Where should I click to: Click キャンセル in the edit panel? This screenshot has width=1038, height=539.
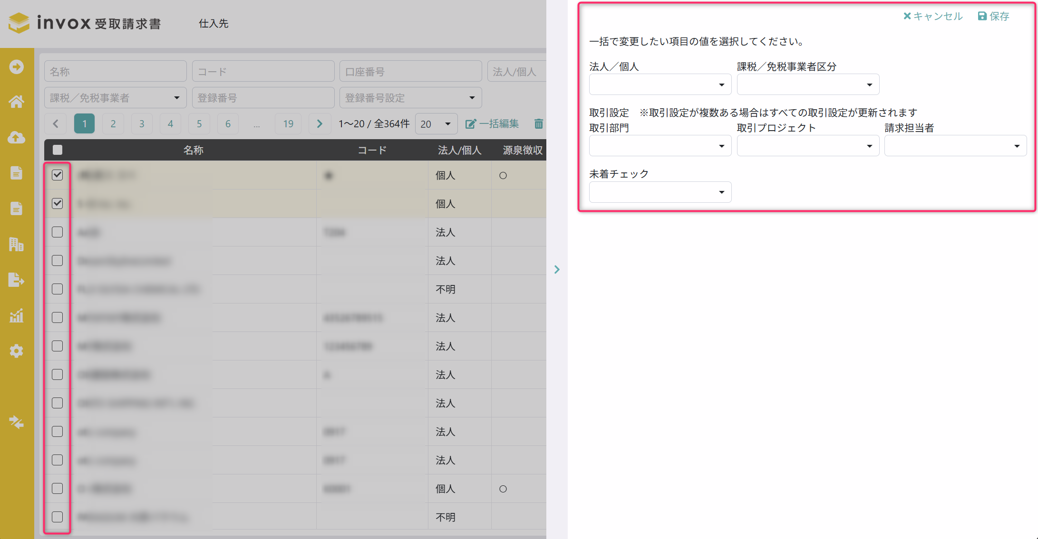[933, 16]
